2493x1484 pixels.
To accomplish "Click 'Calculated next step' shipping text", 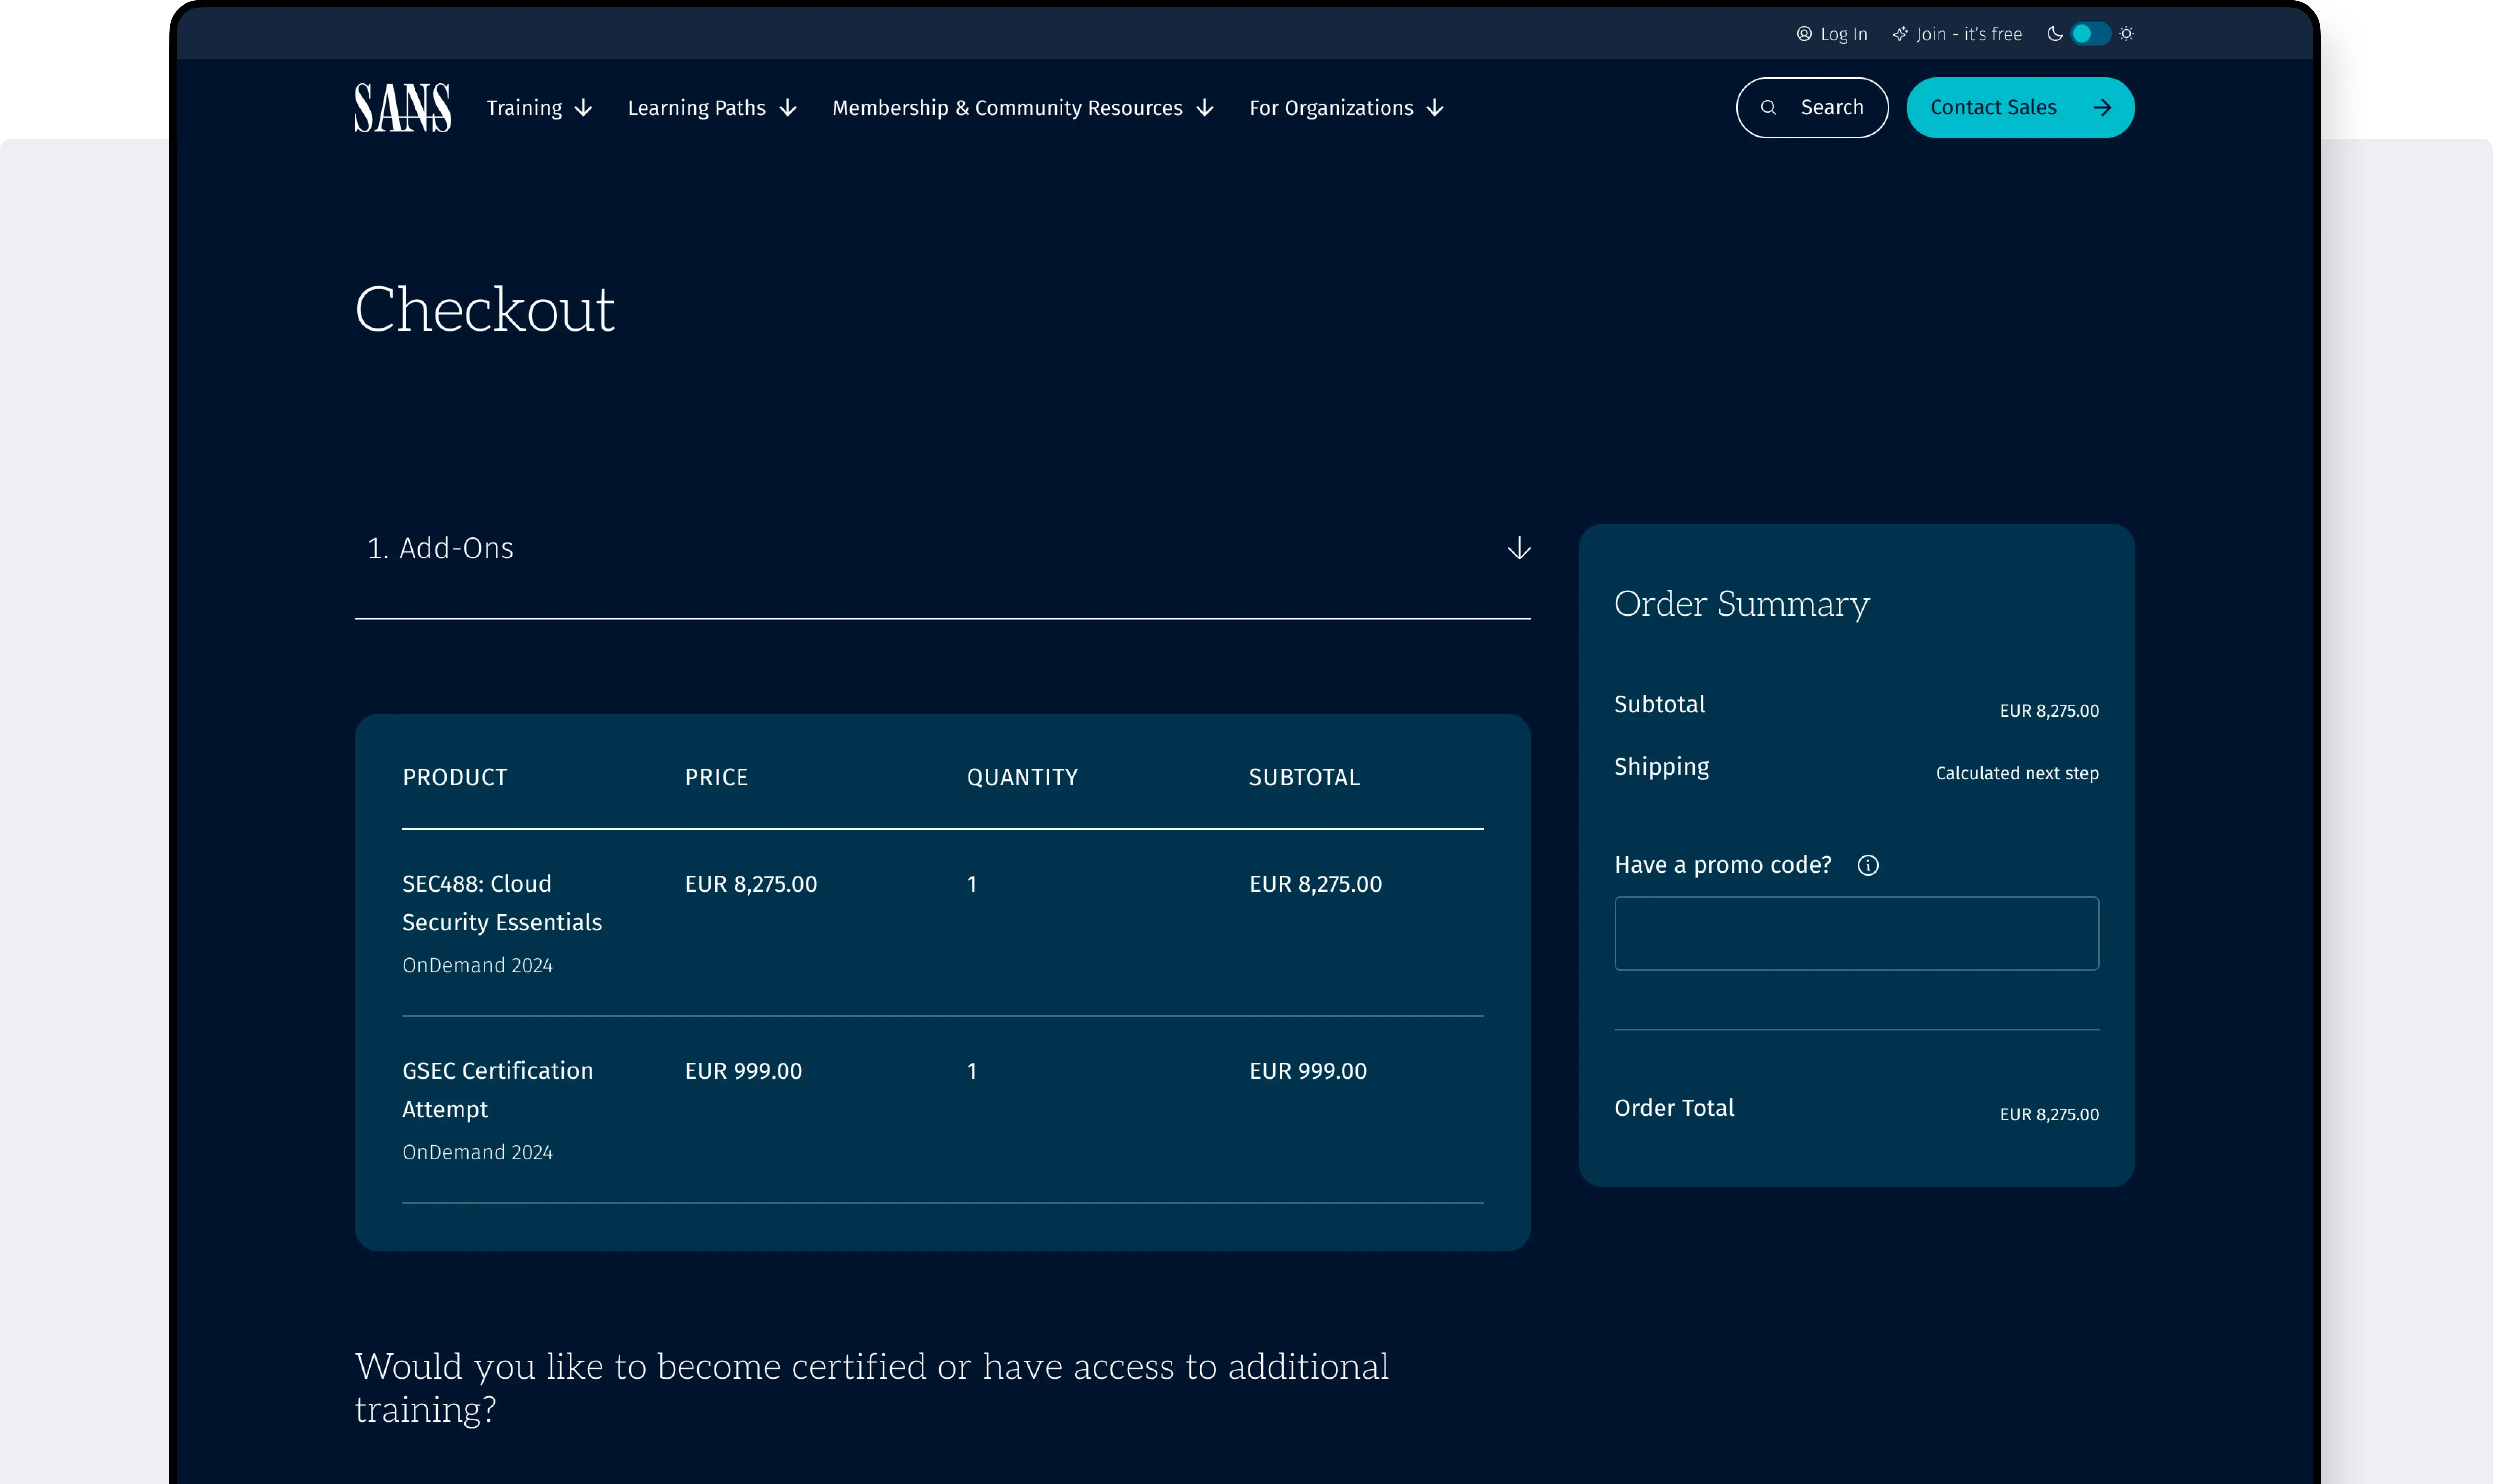I will (2017, 773).
